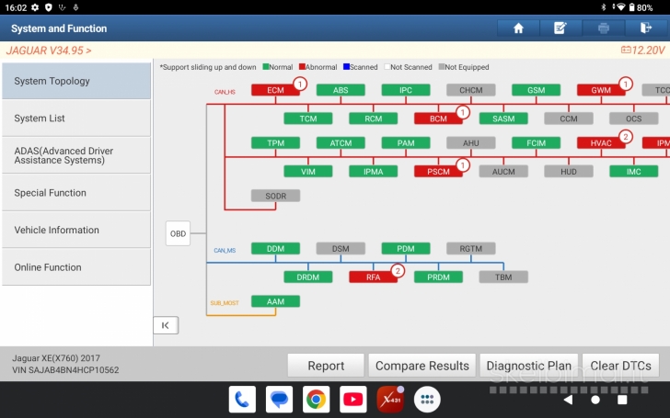Select the abnormal ECM module node
Viewport: 670px width, 418px height.
276,90
